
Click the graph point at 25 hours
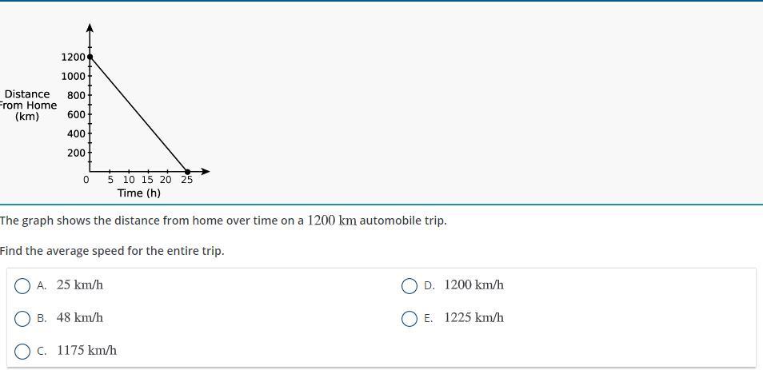point(187,171)
